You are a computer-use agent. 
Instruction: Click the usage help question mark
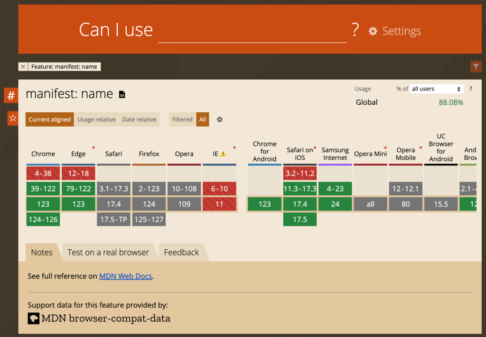point(470,89)
